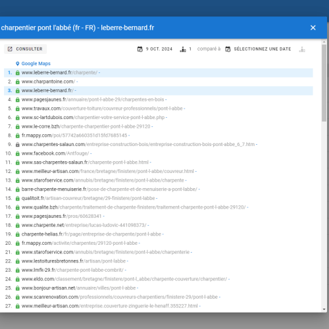Open result 8 fr.mappy.com poi link

click(x=74, y=136)
